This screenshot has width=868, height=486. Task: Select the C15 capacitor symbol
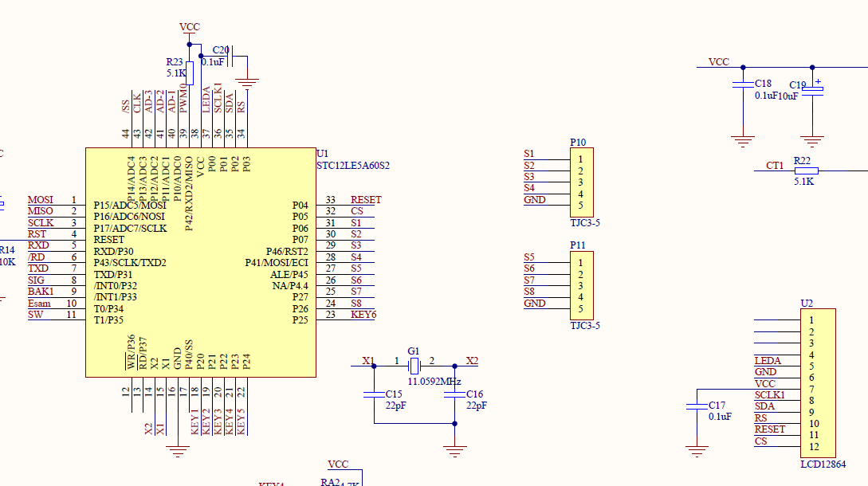(374, 394)
